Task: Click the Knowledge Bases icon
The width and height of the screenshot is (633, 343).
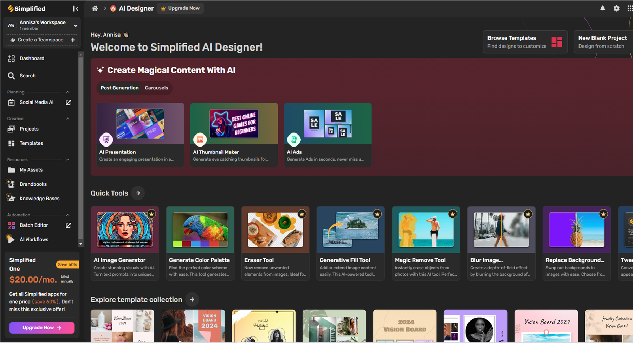Action: 11,197
